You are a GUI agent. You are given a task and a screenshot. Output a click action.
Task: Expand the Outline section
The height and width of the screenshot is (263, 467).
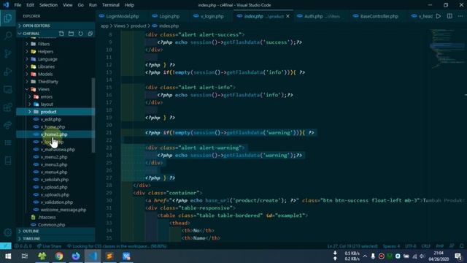click(x=56, y=231)
